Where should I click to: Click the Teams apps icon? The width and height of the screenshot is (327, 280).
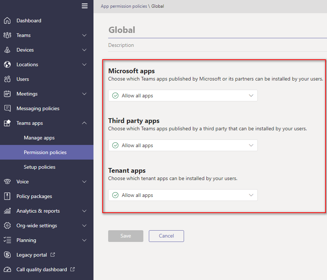click(7, 123)
